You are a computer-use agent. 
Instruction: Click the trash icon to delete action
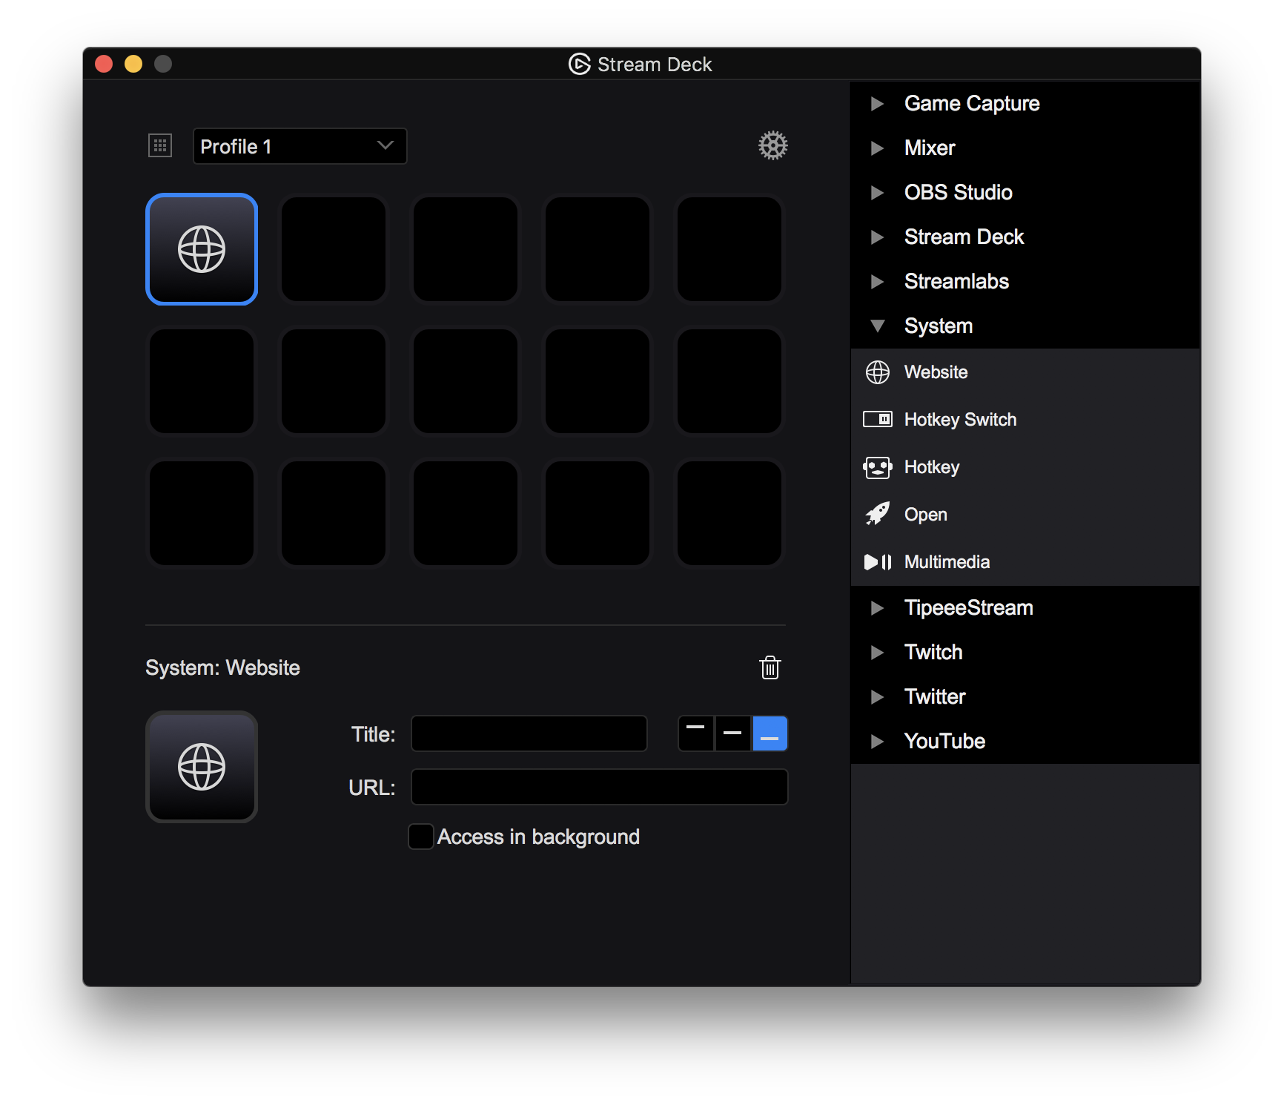tap(770, 667)
